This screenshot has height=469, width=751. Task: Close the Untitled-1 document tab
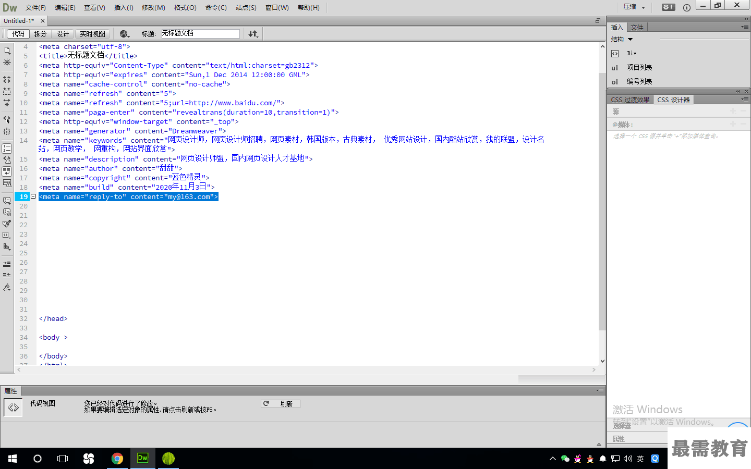[43, 21]
